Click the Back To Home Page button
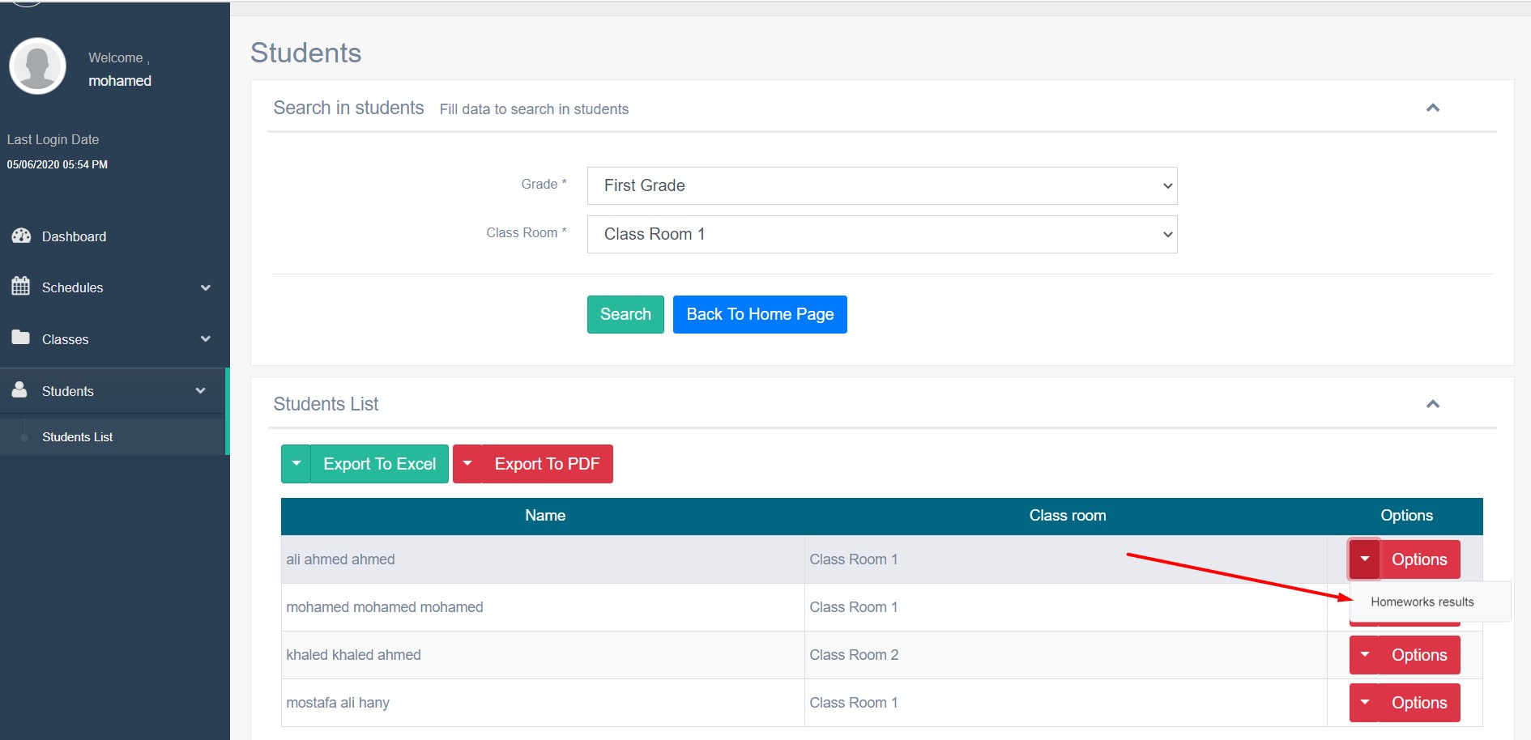Viewport: 1531px width, 740px height. (x=759, y=314)
